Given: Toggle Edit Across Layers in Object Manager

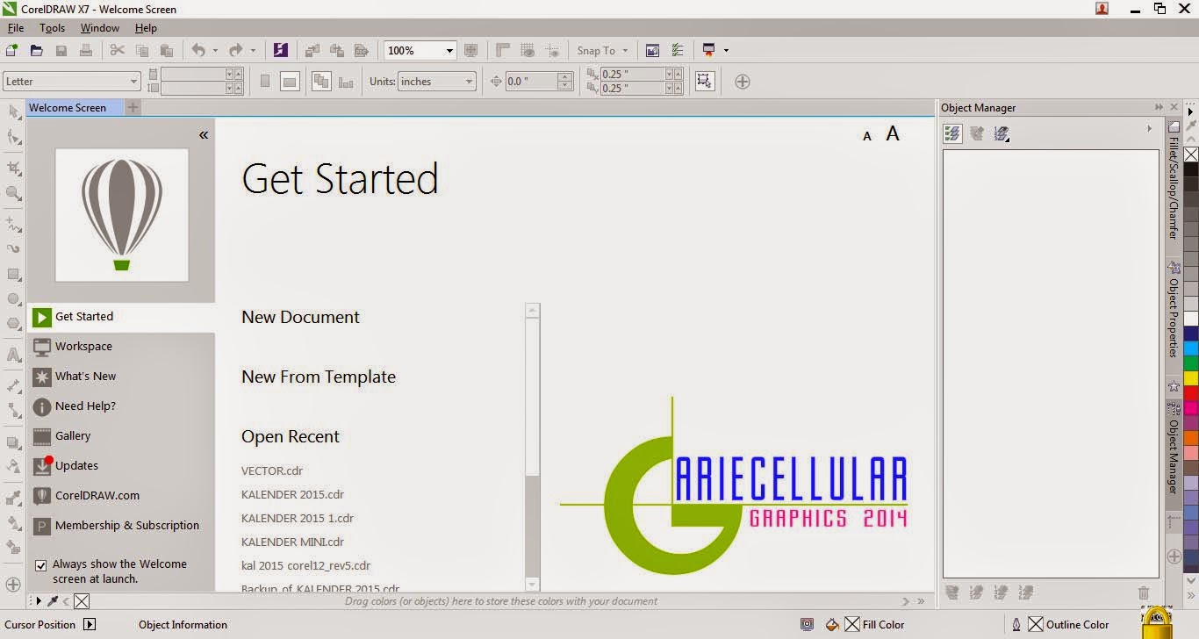Looking at the screenshot, I should tap(976, 133).
